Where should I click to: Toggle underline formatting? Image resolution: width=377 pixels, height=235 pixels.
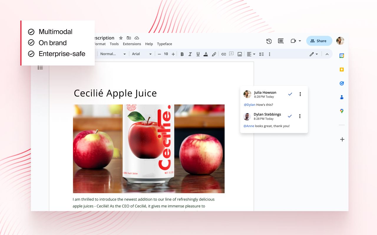(198, 54)
